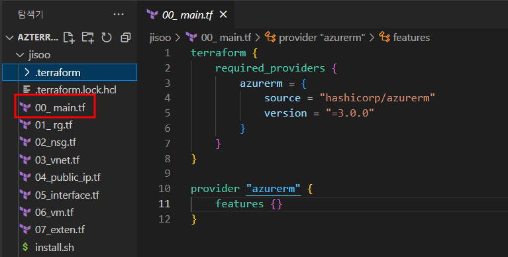
Task: Click the 탐색기 explorer title
Action: coord(30,15)
